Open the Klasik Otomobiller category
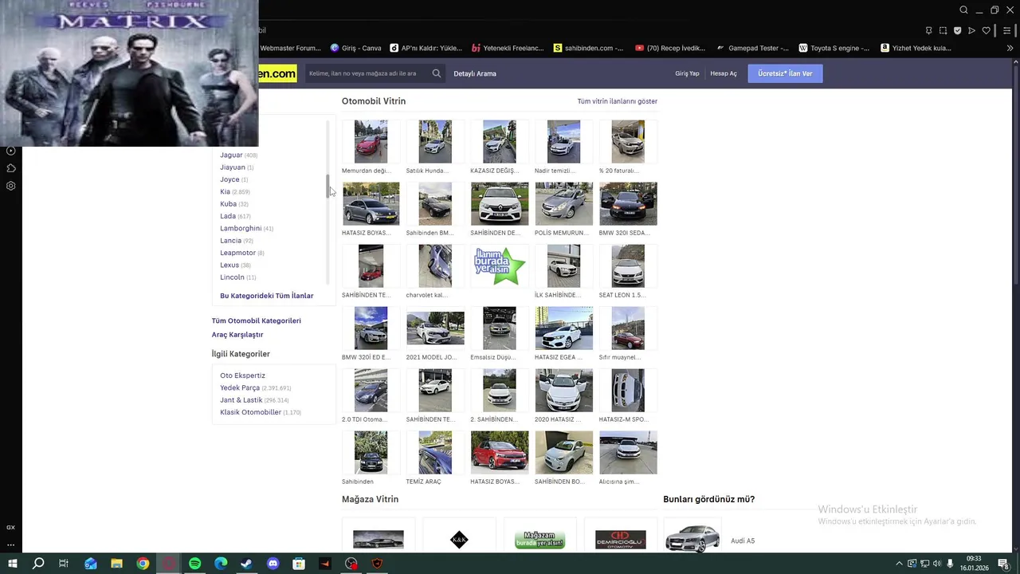 [x=251, y=412]
